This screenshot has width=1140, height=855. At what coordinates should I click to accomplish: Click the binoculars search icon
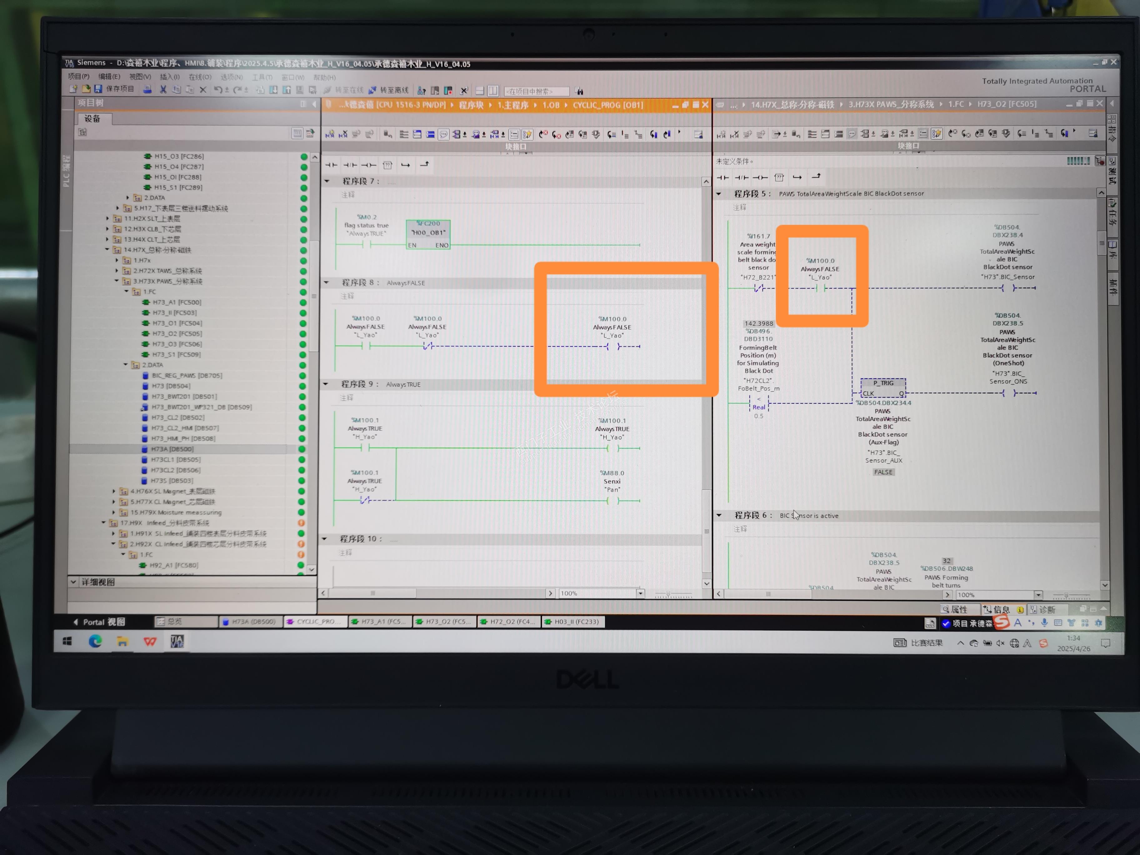pos(580,91)
